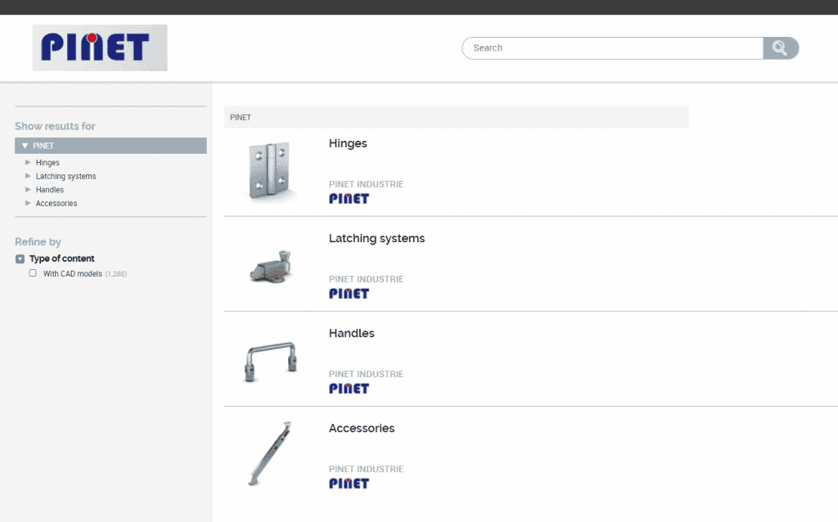Collapse the Type of content filter section
838x522 pixels.
[x=20, y=259]
